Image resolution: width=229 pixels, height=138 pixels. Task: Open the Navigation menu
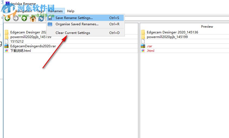[x=24, y=11]
